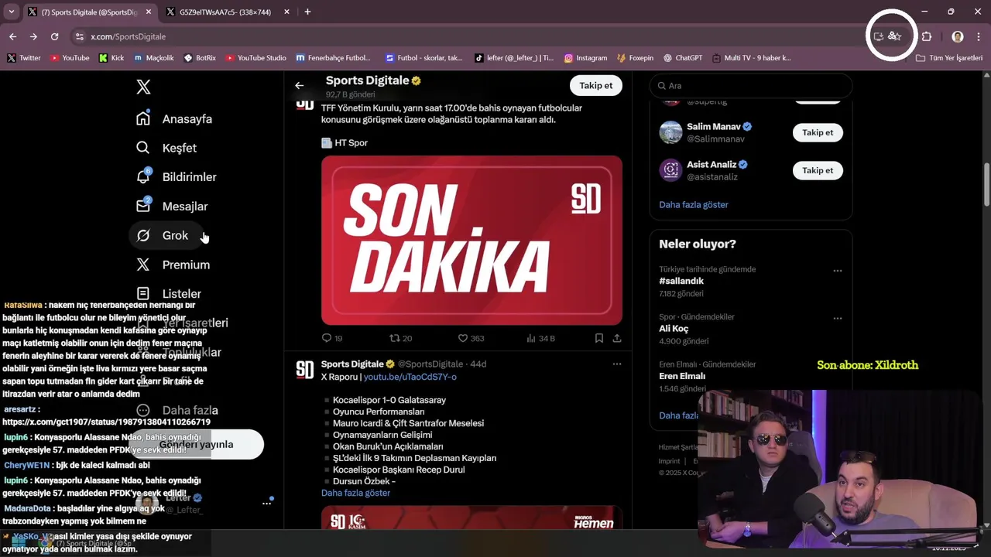
Task: Open Eren Elmalı trending topic
Action: [x=682, y=376]
